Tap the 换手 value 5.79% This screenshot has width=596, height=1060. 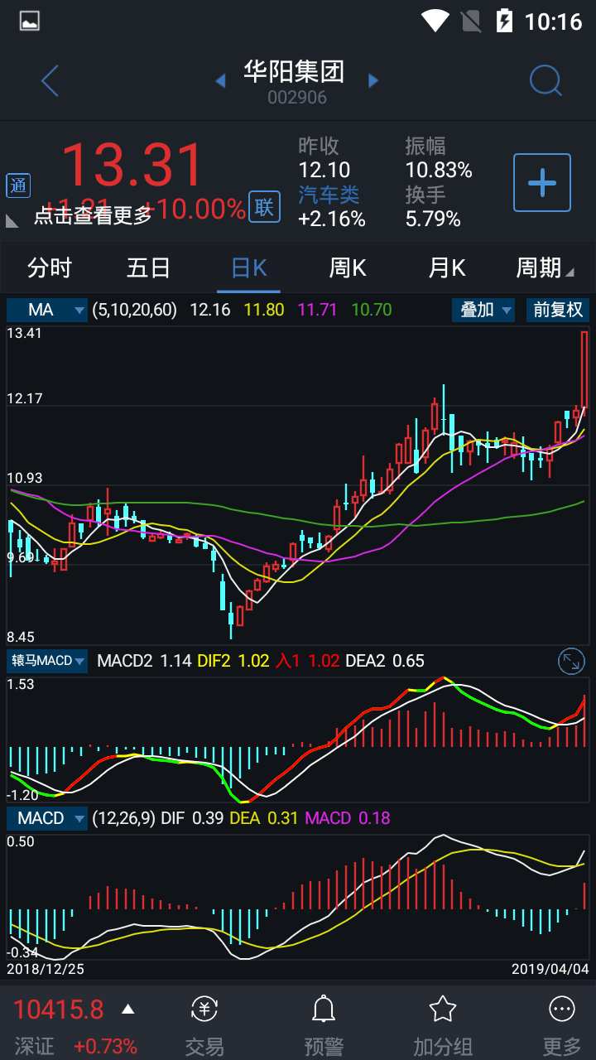click(x=433, y=219)
